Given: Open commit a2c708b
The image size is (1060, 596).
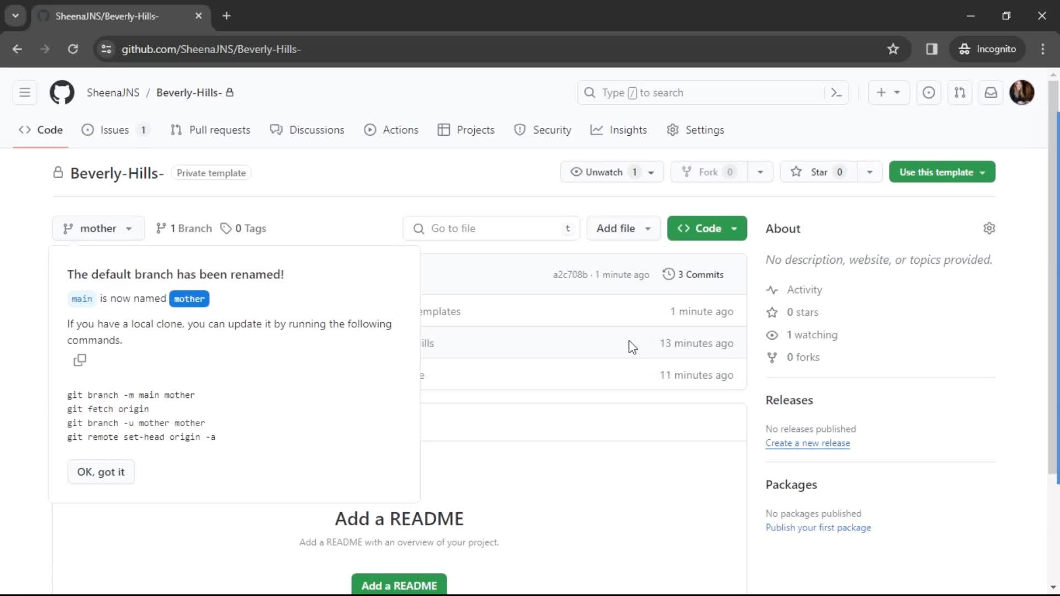Looking at the screenshot, I should 570,275.
